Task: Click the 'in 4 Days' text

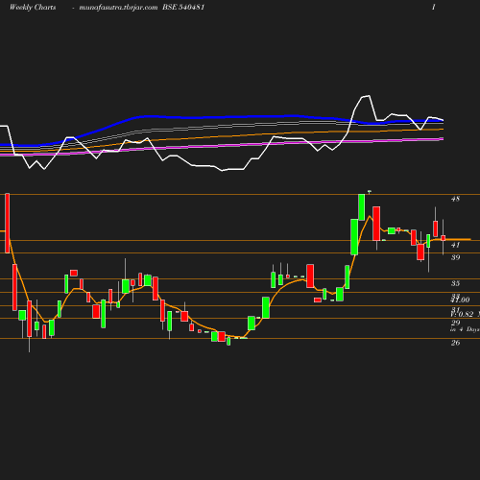Action: [x=465, y=329]
